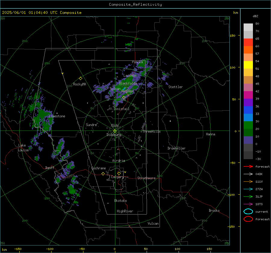Click the Lake Louise label

(23, 148)
